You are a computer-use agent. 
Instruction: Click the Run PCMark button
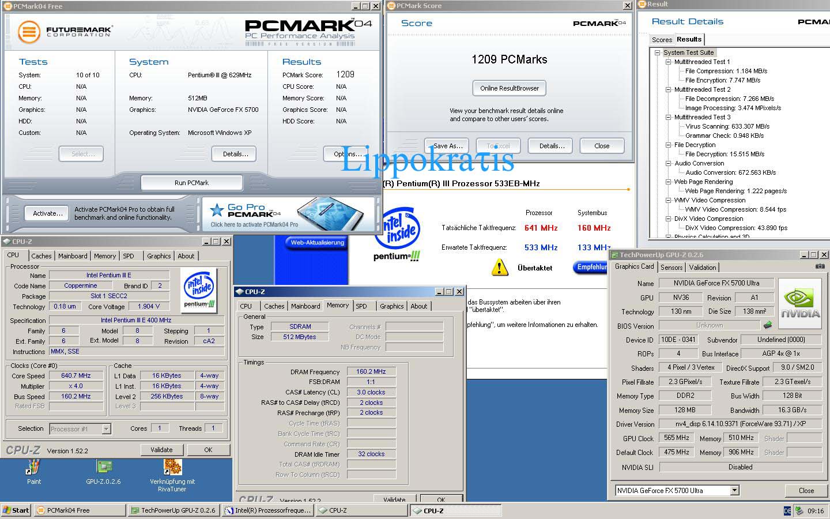coord(192,183)
